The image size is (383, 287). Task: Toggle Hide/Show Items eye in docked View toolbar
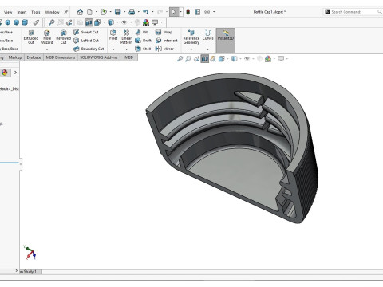[124, 22]
